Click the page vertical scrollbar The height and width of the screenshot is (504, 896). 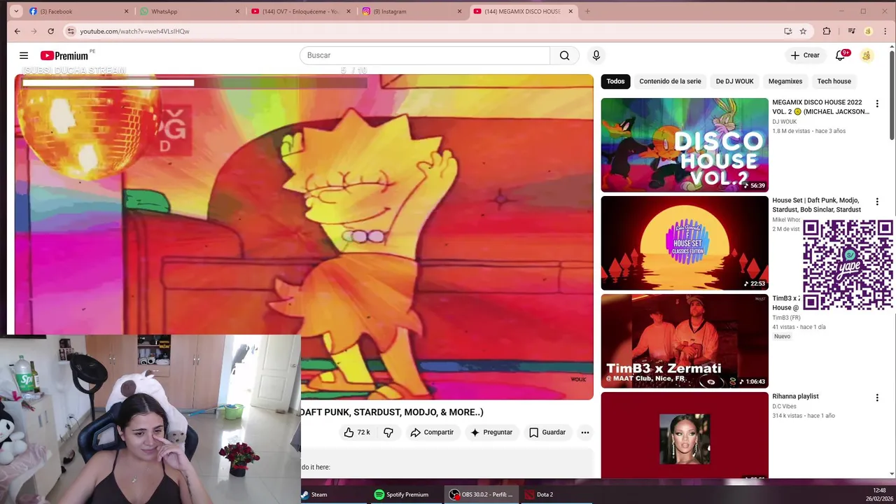(892, 94)
